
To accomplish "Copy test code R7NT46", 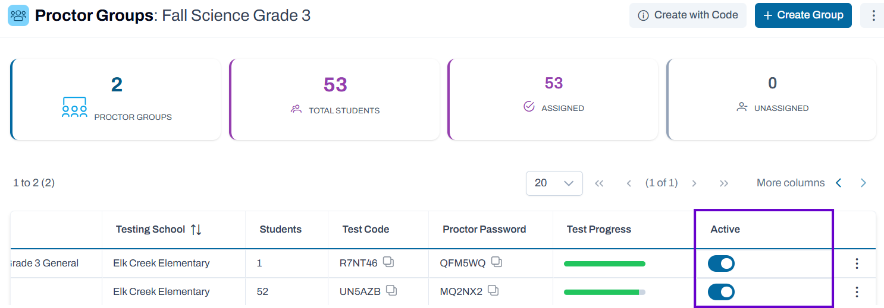I will [x=388, y=262].
